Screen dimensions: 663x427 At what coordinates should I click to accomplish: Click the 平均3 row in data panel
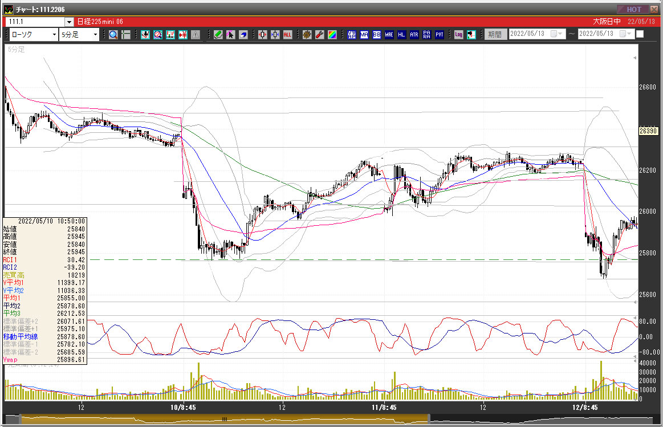(44, 314)
